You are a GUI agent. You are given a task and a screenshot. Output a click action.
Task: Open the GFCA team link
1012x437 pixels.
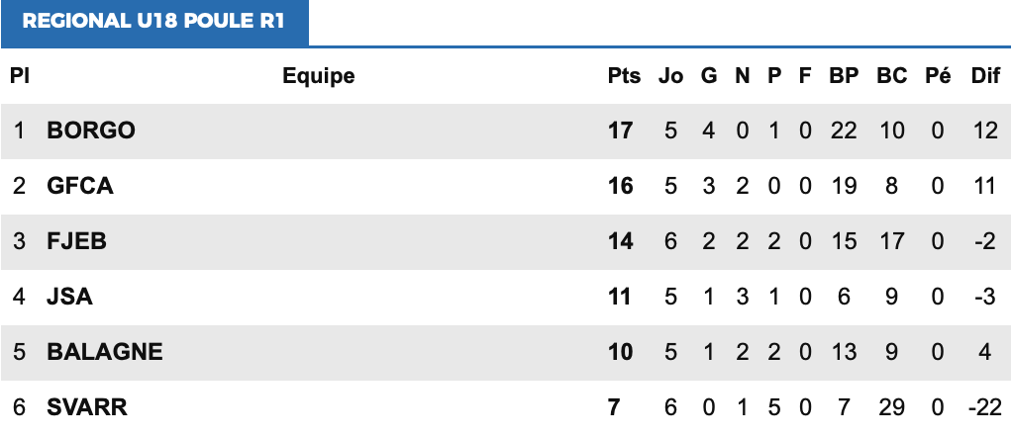80,186
